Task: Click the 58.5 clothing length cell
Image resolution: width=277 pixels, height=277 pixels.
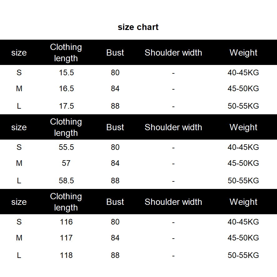Action: [66, 181]
